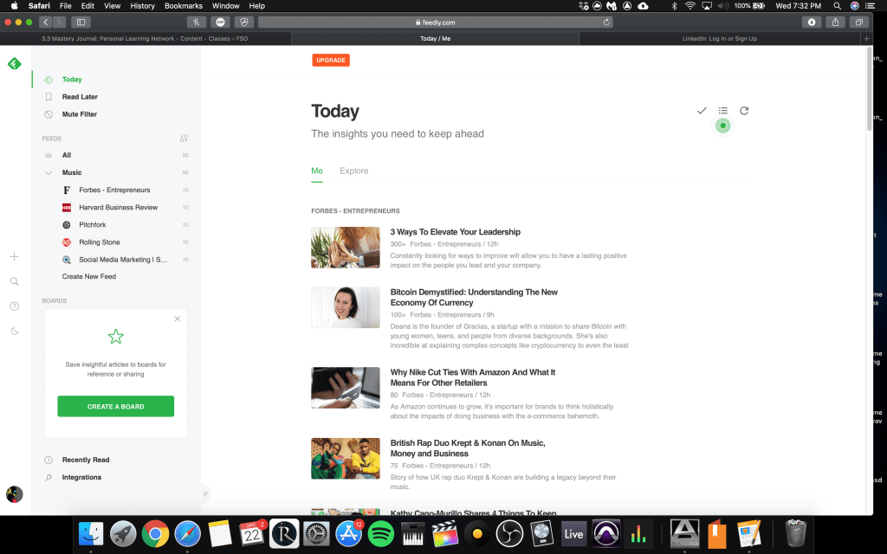Image resolution: width=887 pixels, height=554 pixels.
Task: Open the layout view options menu
Action: pyautogui.click(x=722, y=111)
